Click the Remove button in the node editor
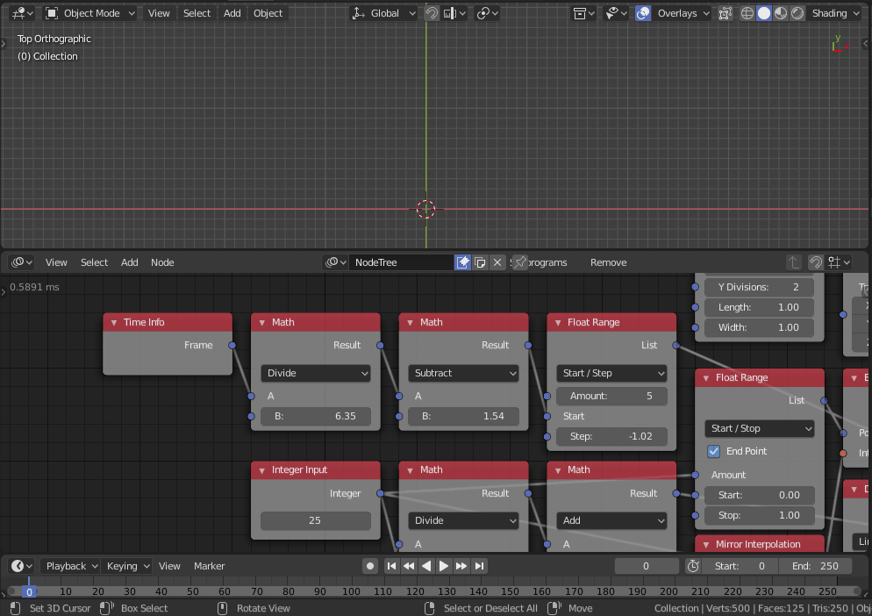 tap(608, 261)
